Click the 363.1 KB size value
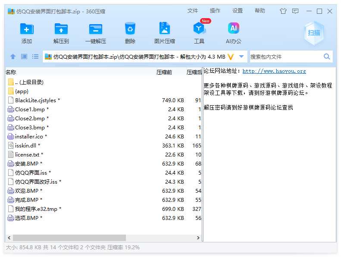 point(173,146)
